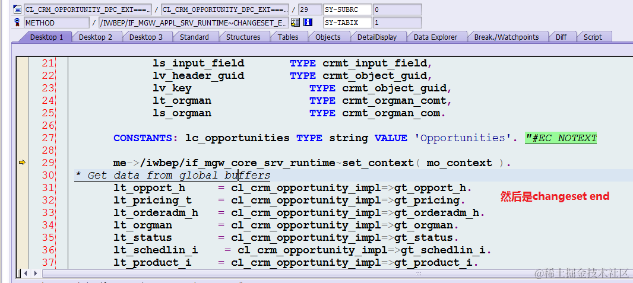The height and width of the screenshot is (283, 633).
Task: Open the Desktop 3 tab
Action: tap(145, 37)
